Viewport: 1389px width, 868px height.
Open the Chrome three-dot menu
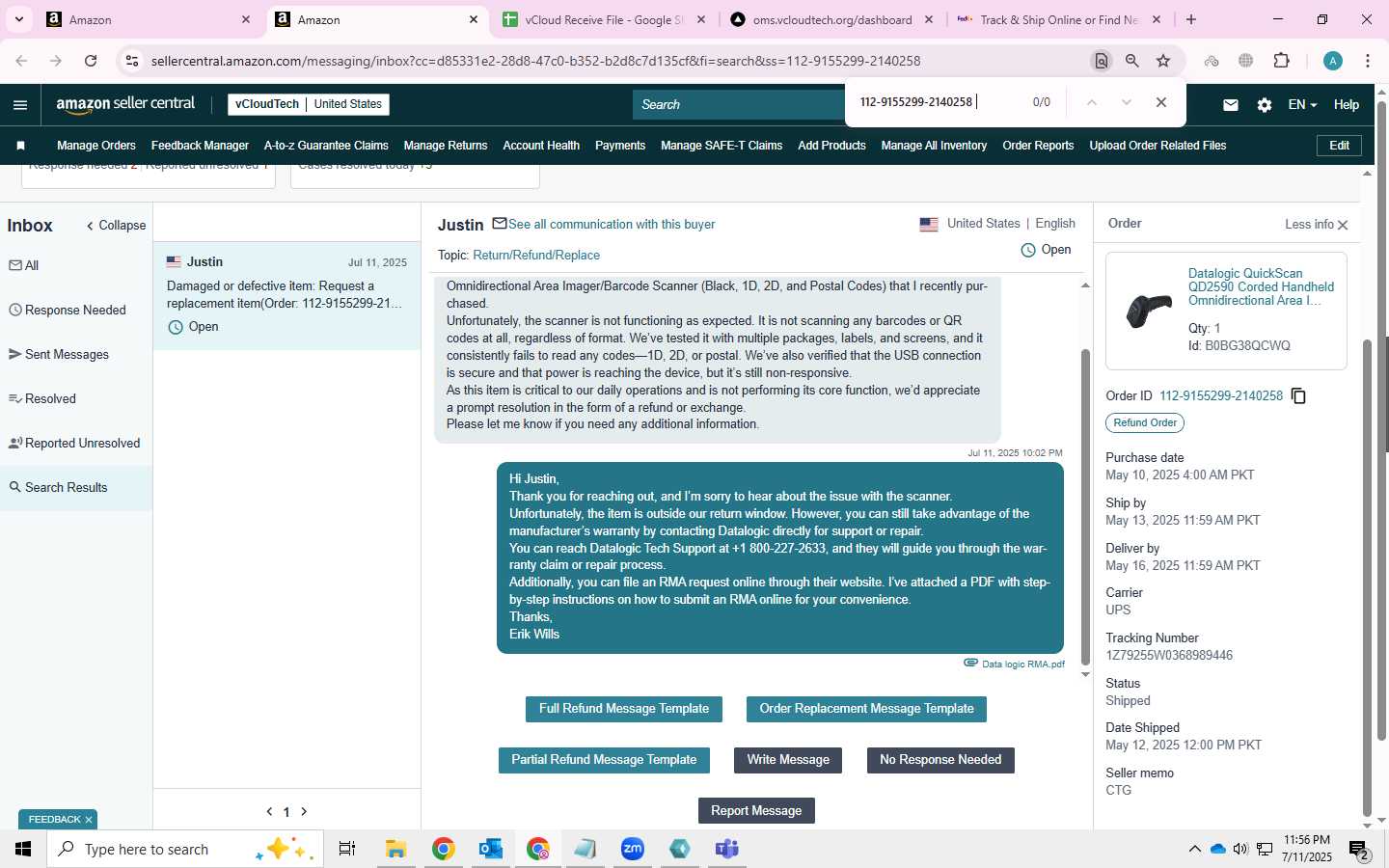(x=1368, y=61)
